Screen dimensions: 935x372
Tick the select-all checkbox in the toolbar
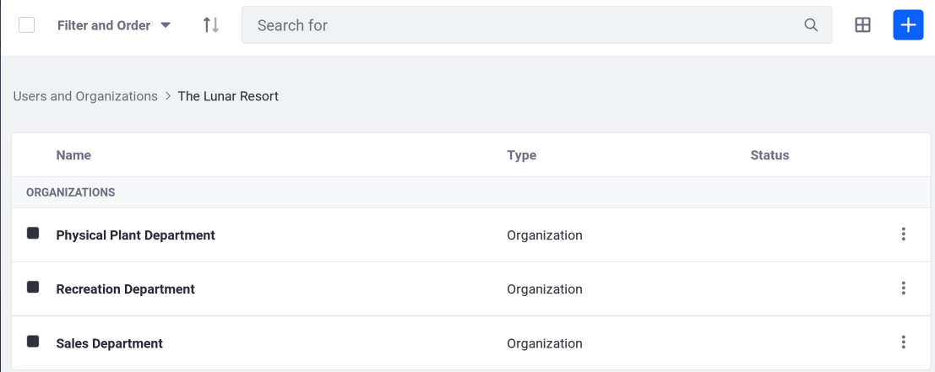pos(26,25)
